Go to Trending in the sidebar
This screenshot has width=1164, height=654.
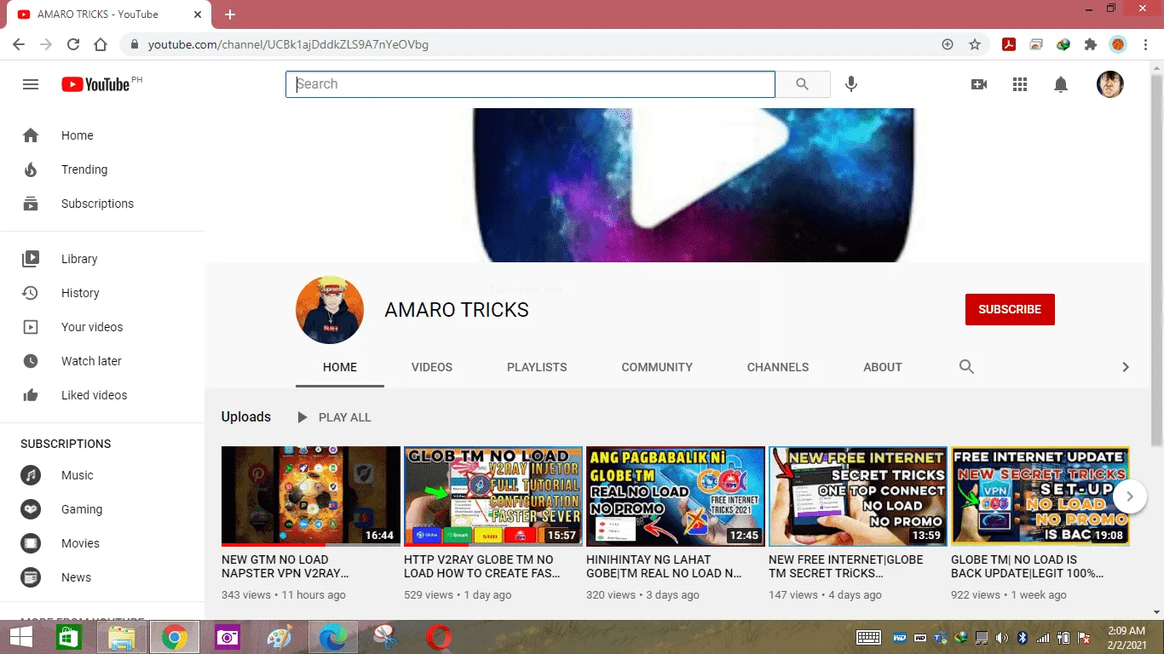[x=102, y=169]
